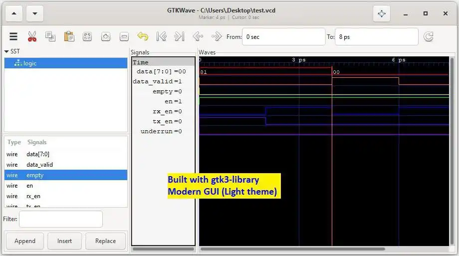
Task: Click the 81 value on data waveform
Action: coord(204,72)
